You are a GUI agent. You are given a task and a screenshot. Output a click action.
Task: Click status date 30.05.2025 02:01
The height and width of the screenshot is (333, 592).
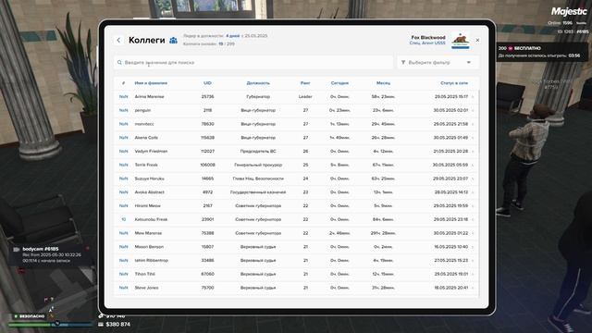tap(450, 110)
